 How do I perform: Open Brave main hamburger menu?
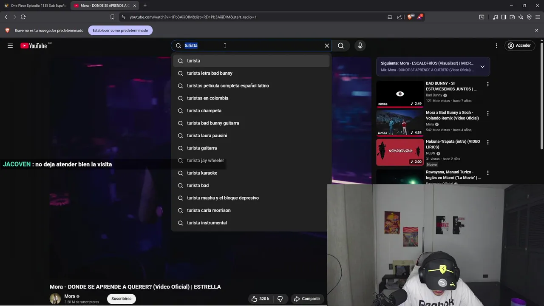tap(538, 17)
